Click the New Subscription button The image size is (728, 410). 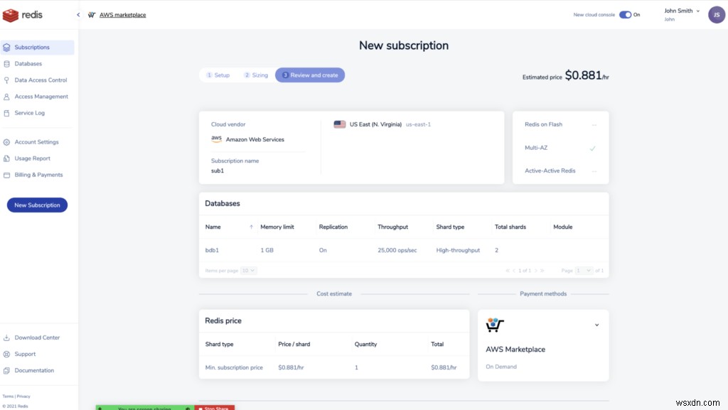[36, 205]
